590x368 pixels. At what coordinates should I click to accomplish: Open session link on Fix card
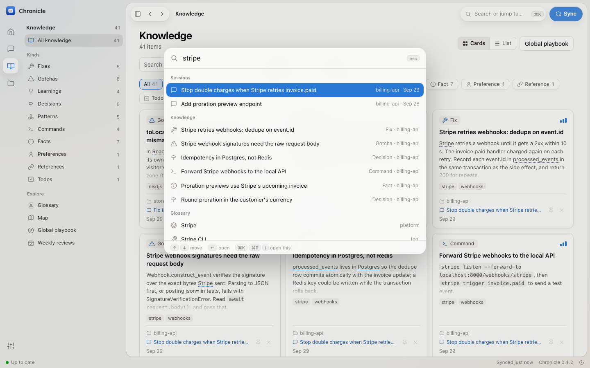(x=490, y=210)
